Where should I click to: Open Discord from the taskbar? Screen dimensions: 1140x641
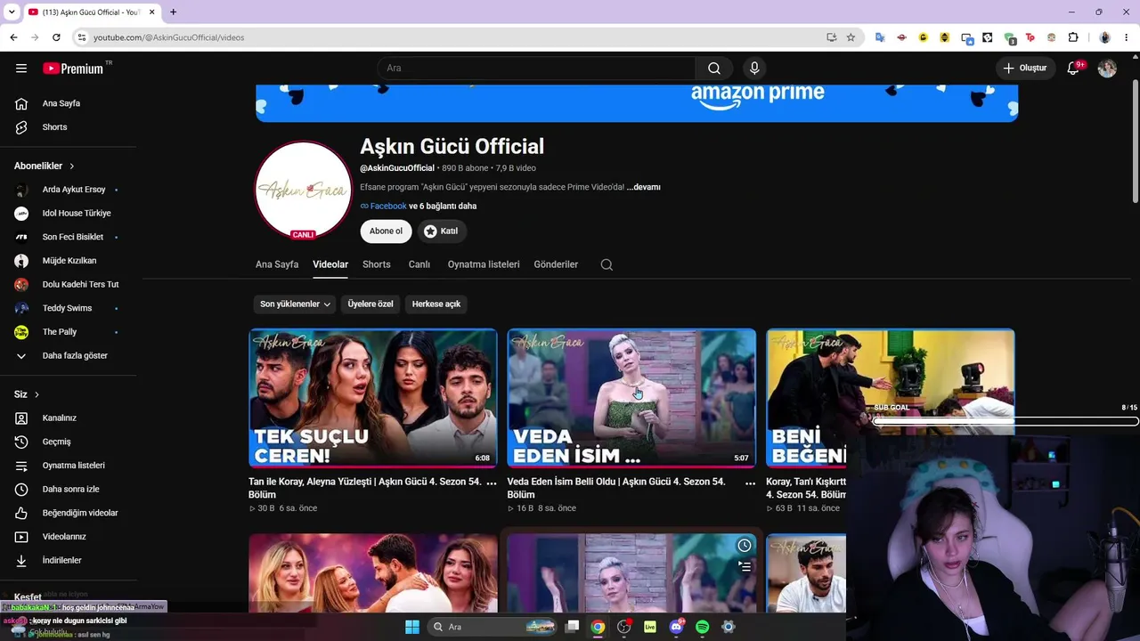coord(676,627)
